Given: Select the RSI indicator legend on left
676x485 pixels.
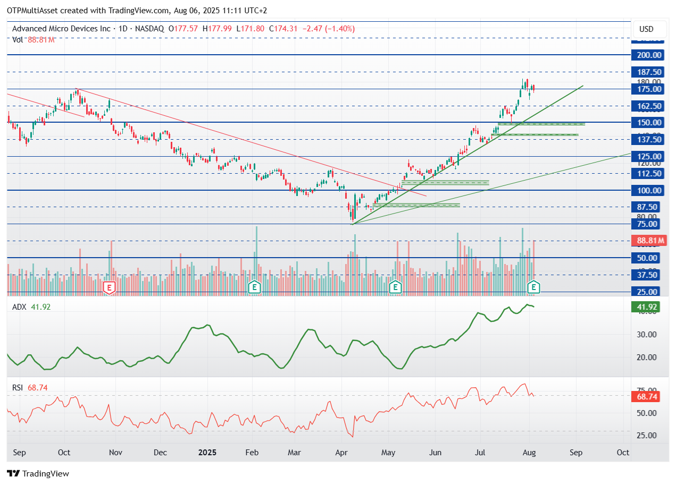Looking at the screenshot, I should (x=19, y=388).
